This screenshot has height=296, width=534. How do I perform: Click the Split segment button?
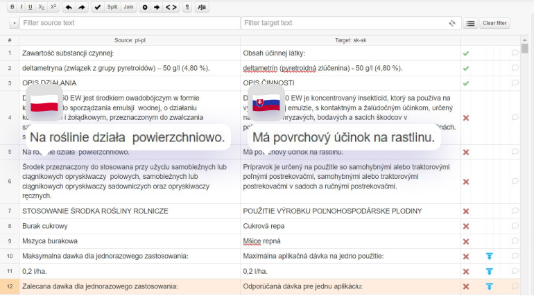coord(112,7)
